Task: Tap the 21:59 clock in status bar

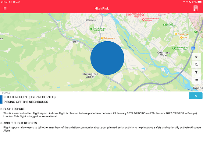Action: pyautogui.click(x=4, y=2)
